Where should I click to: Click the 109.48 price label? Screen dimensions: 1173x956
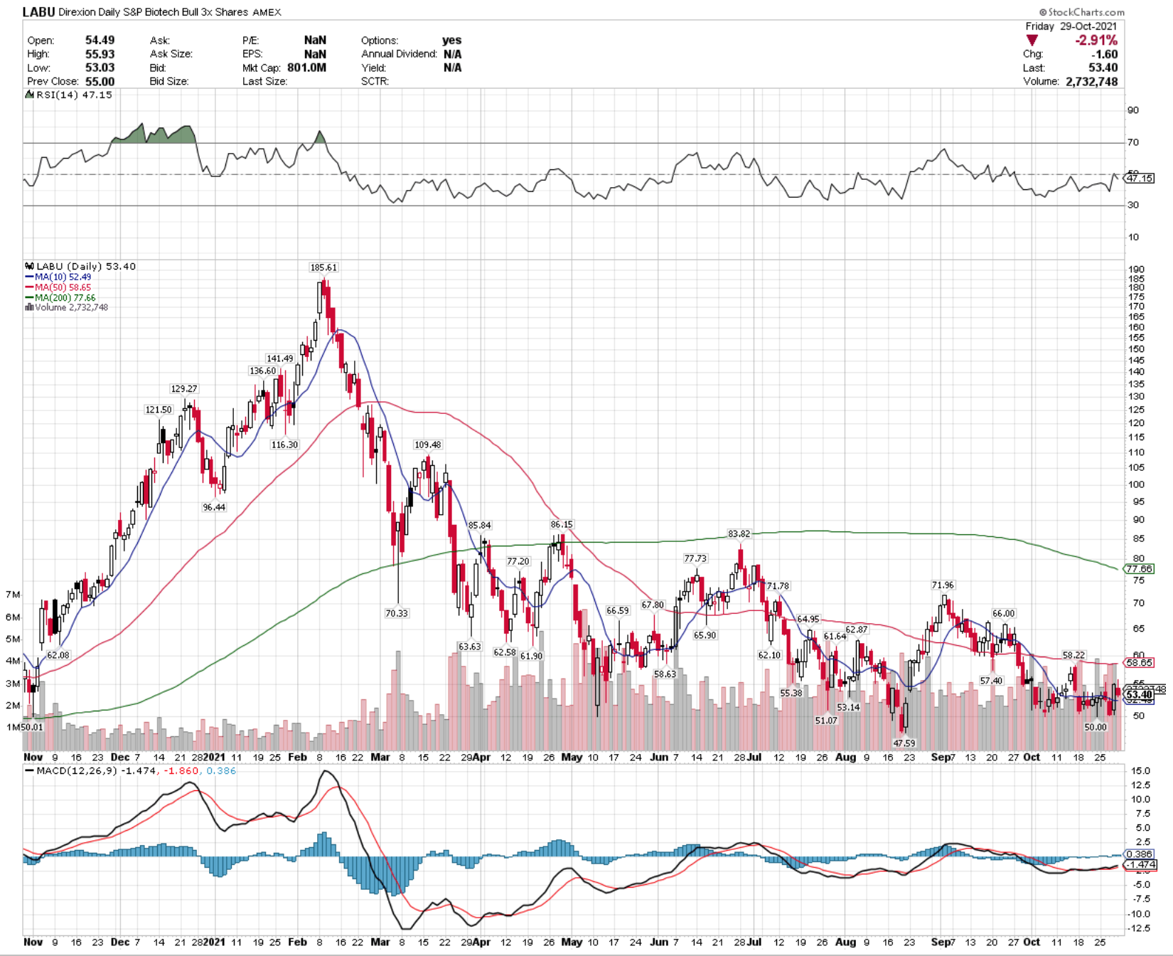point(427,445)
